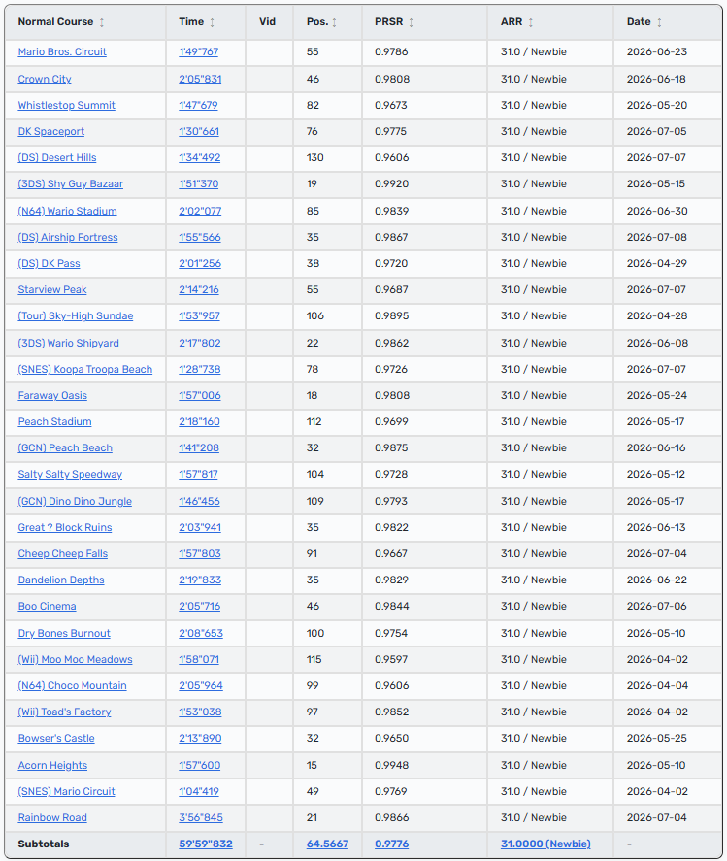
Task: Open (GCN) Dino Dino Jungle link
Action: tap(75, 502)
